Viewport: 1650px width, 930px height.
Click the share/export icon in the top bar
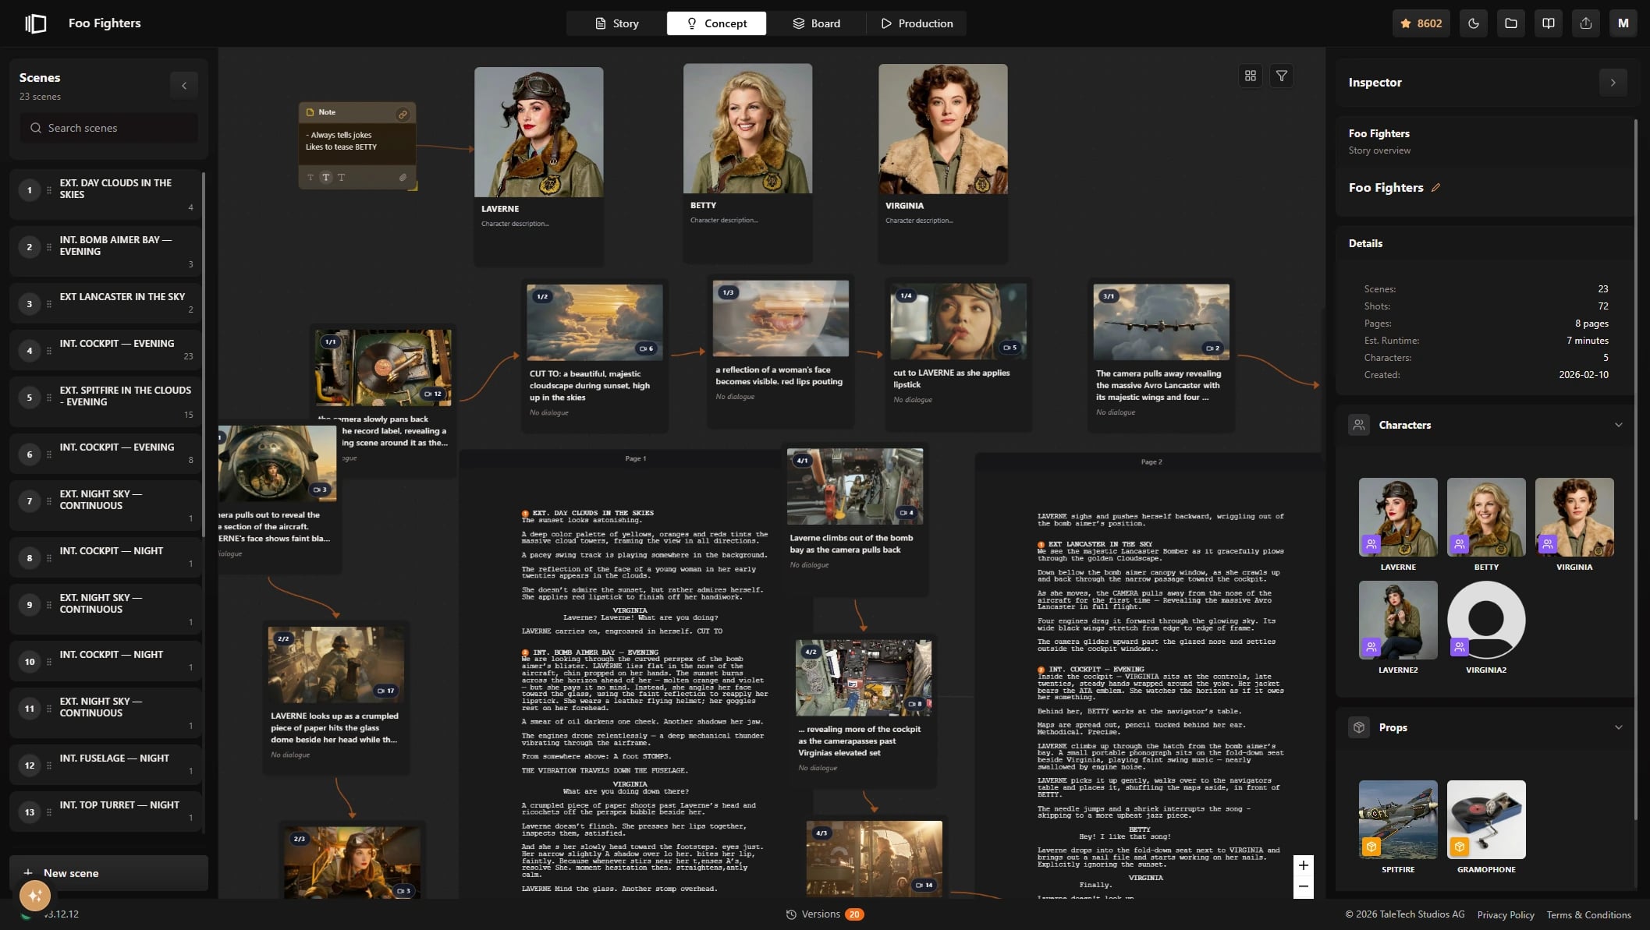1586,23
